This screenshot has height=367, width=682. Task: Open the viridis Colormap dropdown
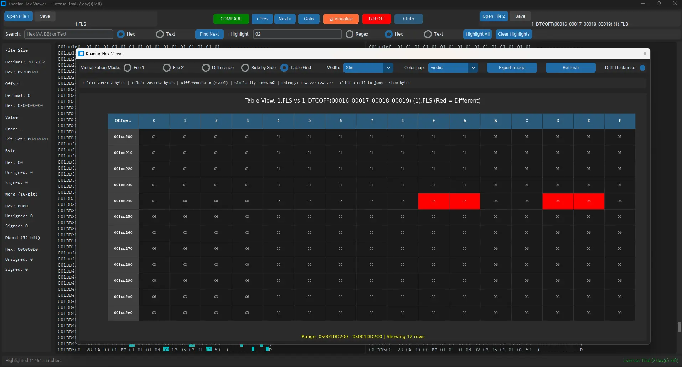click(x=453, y=68)
